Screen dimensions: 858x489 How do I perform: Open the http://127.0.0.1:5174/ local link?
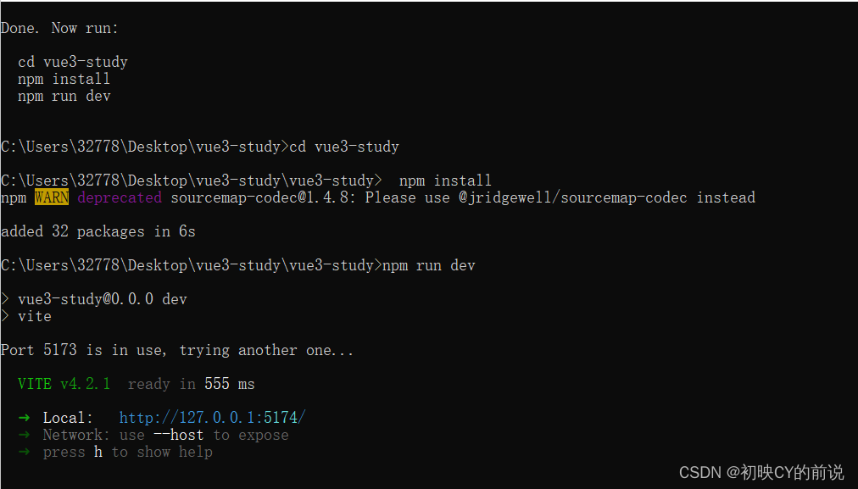(x=212, y=418)
